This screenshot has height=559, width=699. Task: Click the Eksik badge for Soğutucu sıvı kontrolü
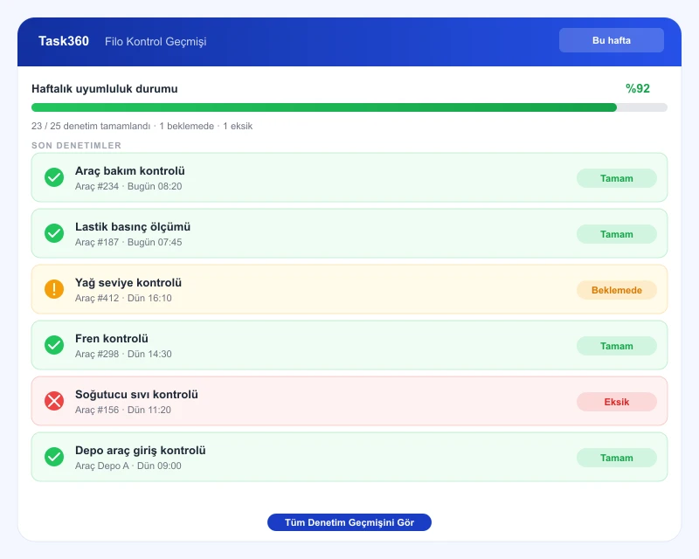coord(617,402)
